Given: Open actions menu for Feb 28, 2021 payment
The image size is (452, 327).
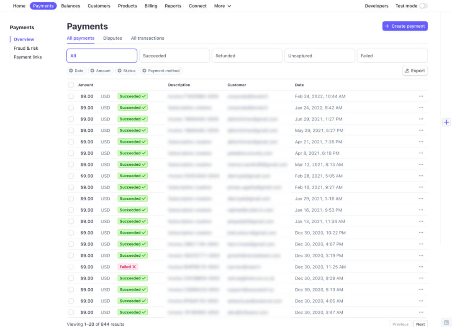Looking at the screenshot, I should tap(421, 176).
